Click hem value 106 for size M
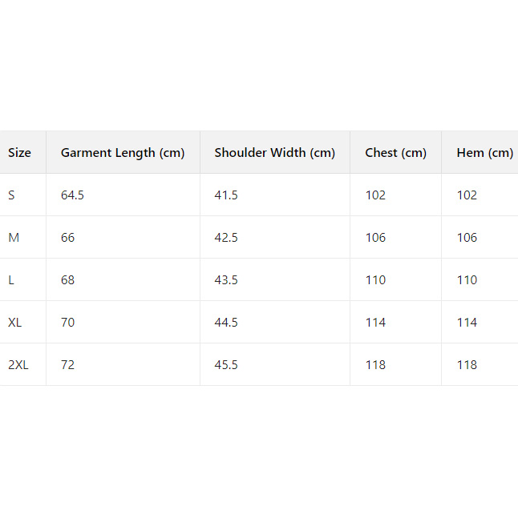 pyautogui.click(x=467, y=238)
